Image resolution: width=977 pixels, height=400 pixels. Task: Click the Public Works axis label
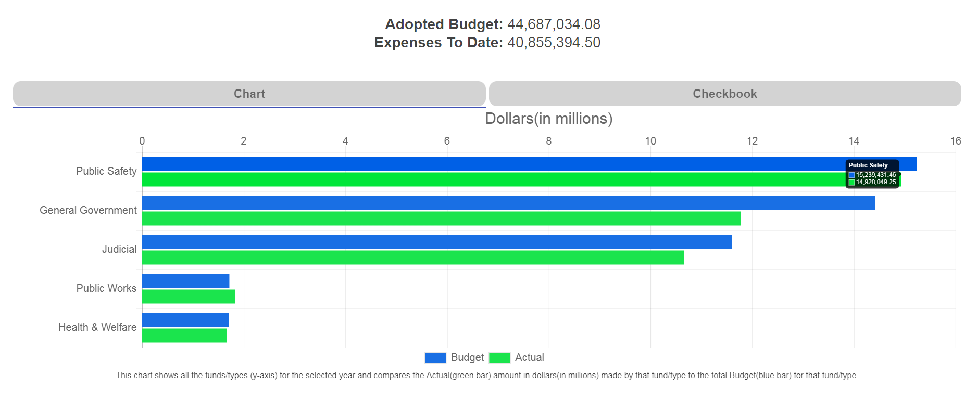click(x=106, y=288)
